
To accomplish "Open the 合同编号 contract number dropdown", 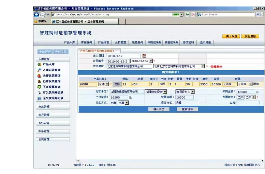I will pyautogui.click(x=151, y=61).
